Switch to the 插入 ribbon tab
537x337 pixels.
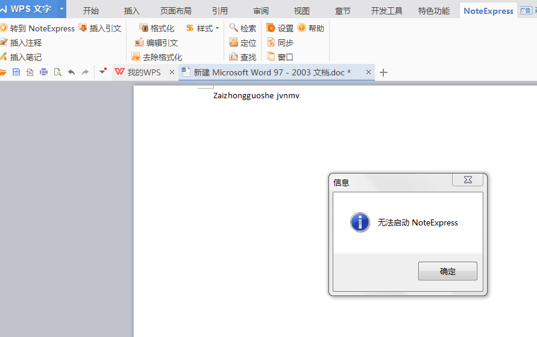(x=132, y=11)
